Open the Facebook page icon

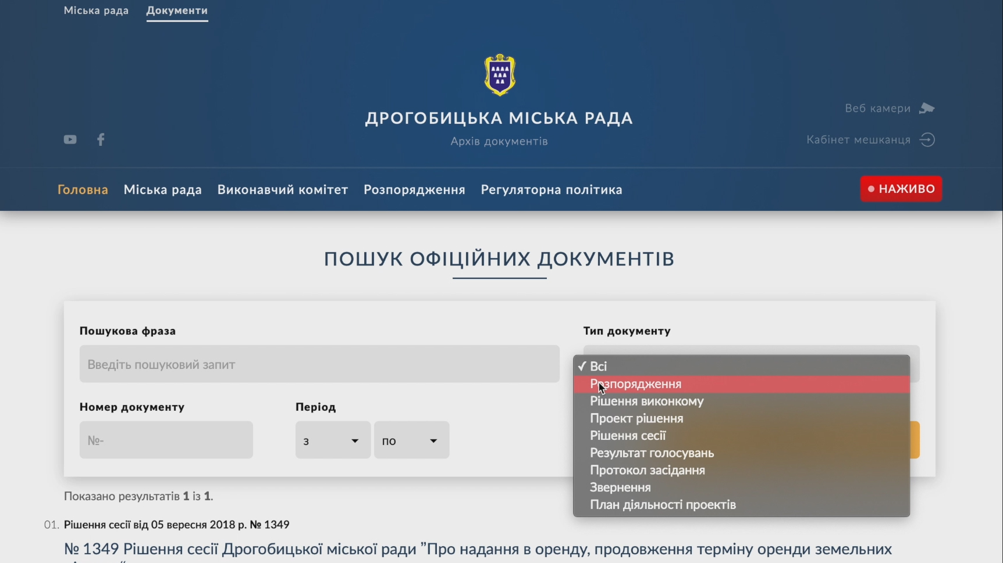(x=101, y=139)
